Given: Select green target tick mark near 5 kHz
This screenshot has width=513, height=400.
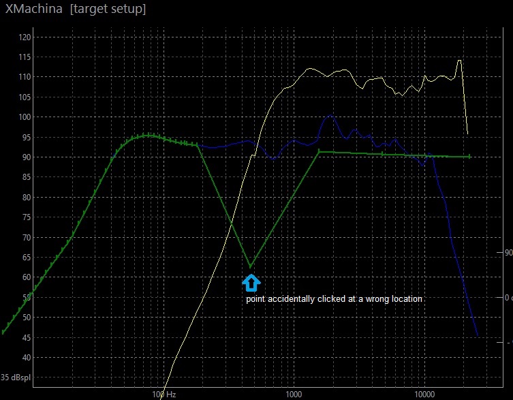Looking at the screenshot, I should tap(382, 153).
